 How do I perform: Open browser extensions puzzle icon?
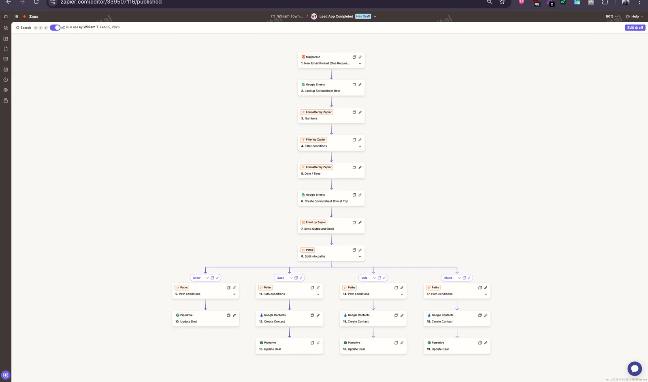coord(605,2)
